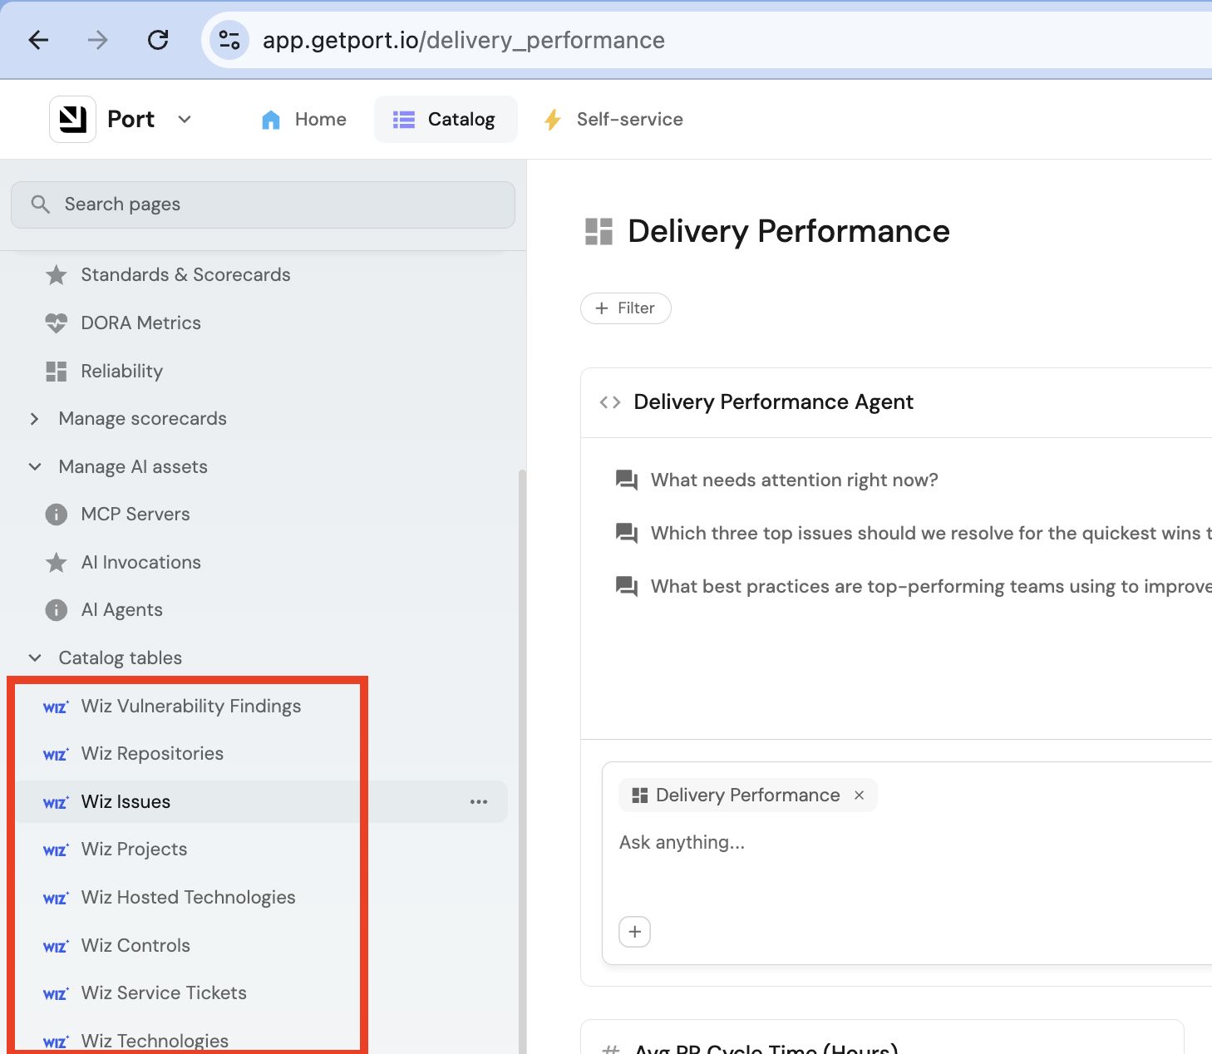Click the plus icon below Ask anything
Image resolution: width=1212 pixels, height=1054 pixels.
(x=635, y=932)
